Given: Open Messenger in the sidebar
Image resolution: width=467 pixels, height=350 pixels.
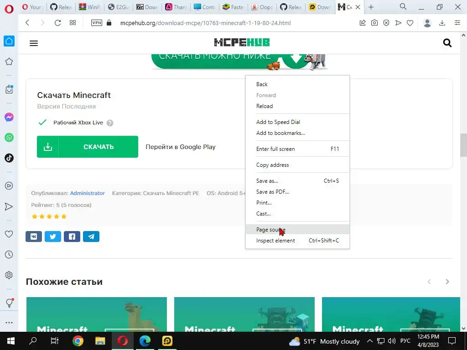Looking at the screenshot, I should point(9,117).
